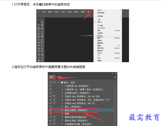Select the Shaper tool
The image size is (162, 126).
click(39, 36)
